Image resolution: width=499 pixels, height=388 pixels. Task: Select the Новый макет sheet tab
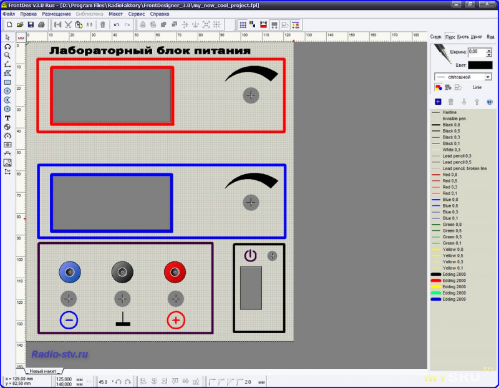(x=43, y=371)
